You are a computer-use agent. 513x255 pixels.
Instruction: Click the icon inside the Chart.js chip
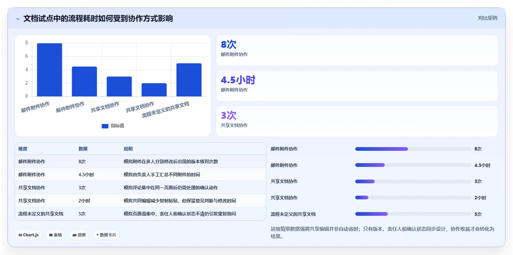coord(20,235)
